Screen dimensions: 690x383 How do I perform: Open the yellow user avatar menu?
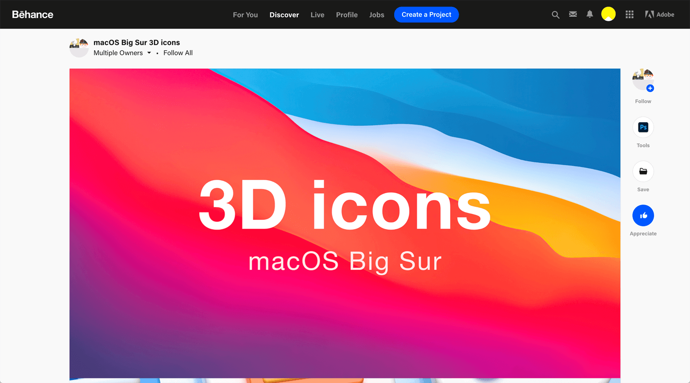[608, 14]
